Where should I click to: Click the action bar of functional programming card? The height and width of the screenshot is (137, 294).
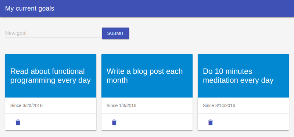click(51, 122)
